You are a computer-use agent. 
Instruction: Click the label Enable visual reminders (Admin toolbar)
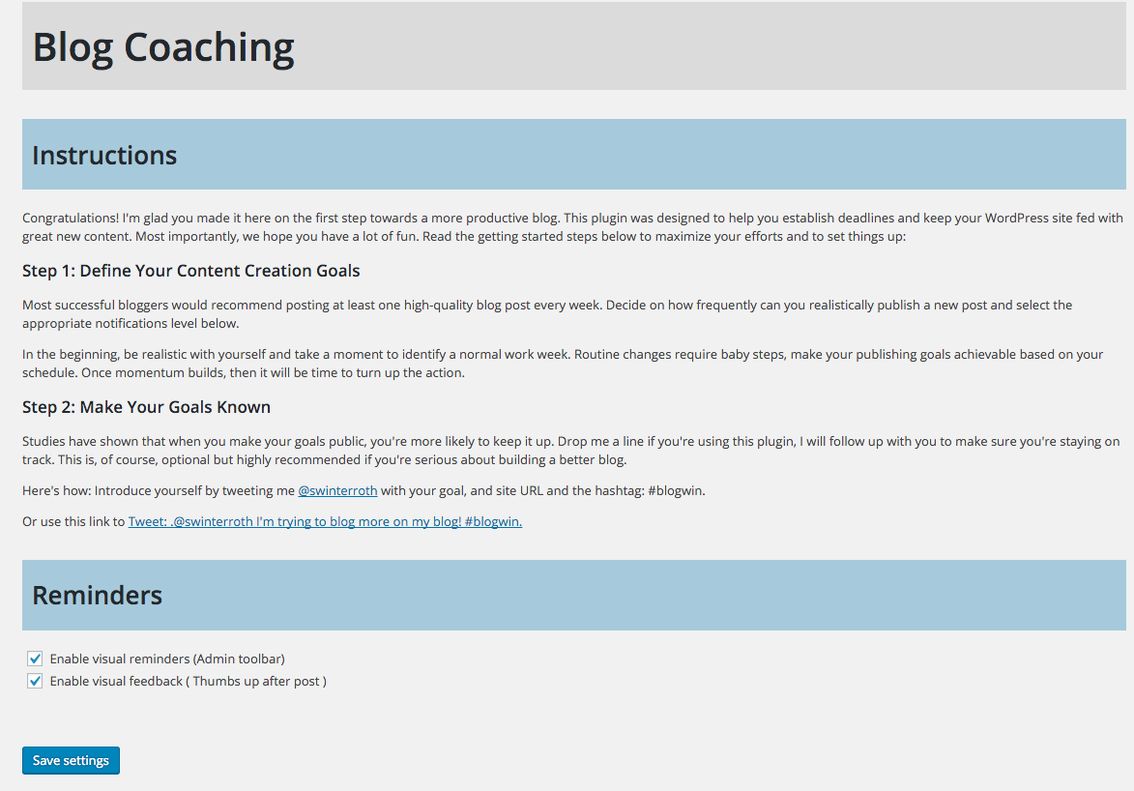tap(167, 659)
